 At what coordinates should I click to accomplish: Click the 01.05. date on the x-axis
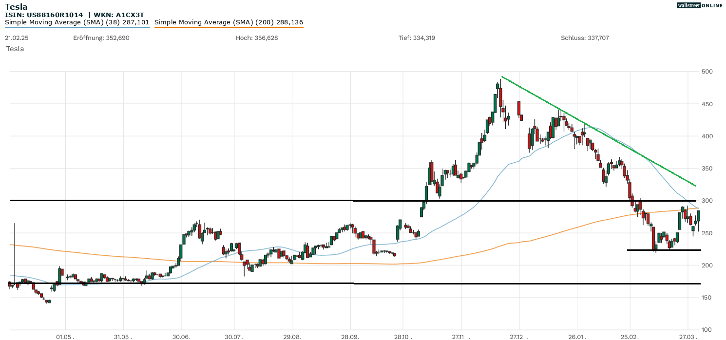[x=65, y=337]
